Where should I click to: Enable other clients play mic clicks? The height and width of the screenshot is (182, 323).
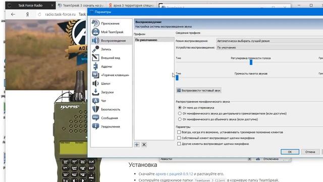pos(179,144)
